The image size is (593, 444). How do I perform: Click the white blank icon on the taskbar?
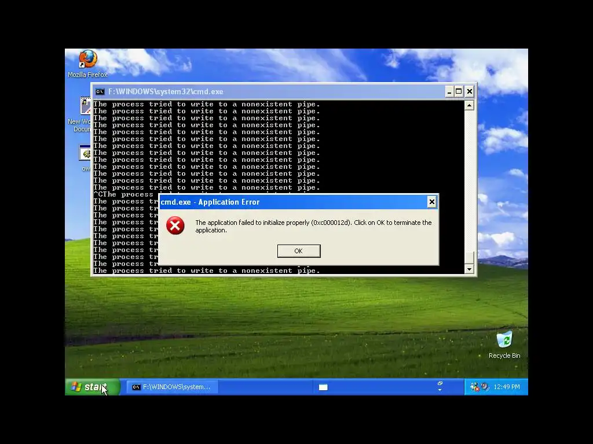coord(323,387)
